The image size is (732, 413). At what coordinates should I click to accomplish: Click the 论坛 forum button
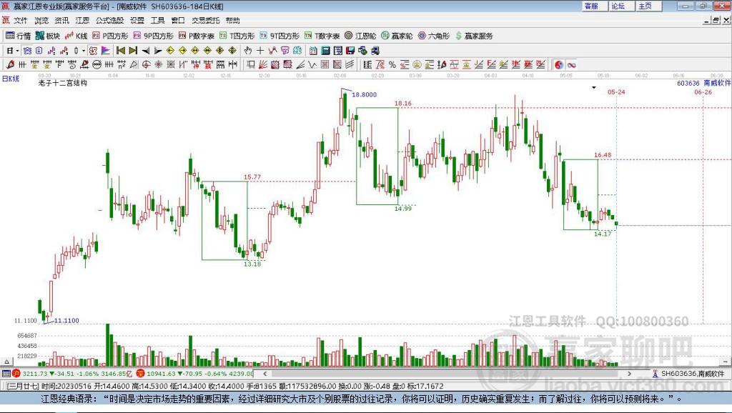(621, 6)
